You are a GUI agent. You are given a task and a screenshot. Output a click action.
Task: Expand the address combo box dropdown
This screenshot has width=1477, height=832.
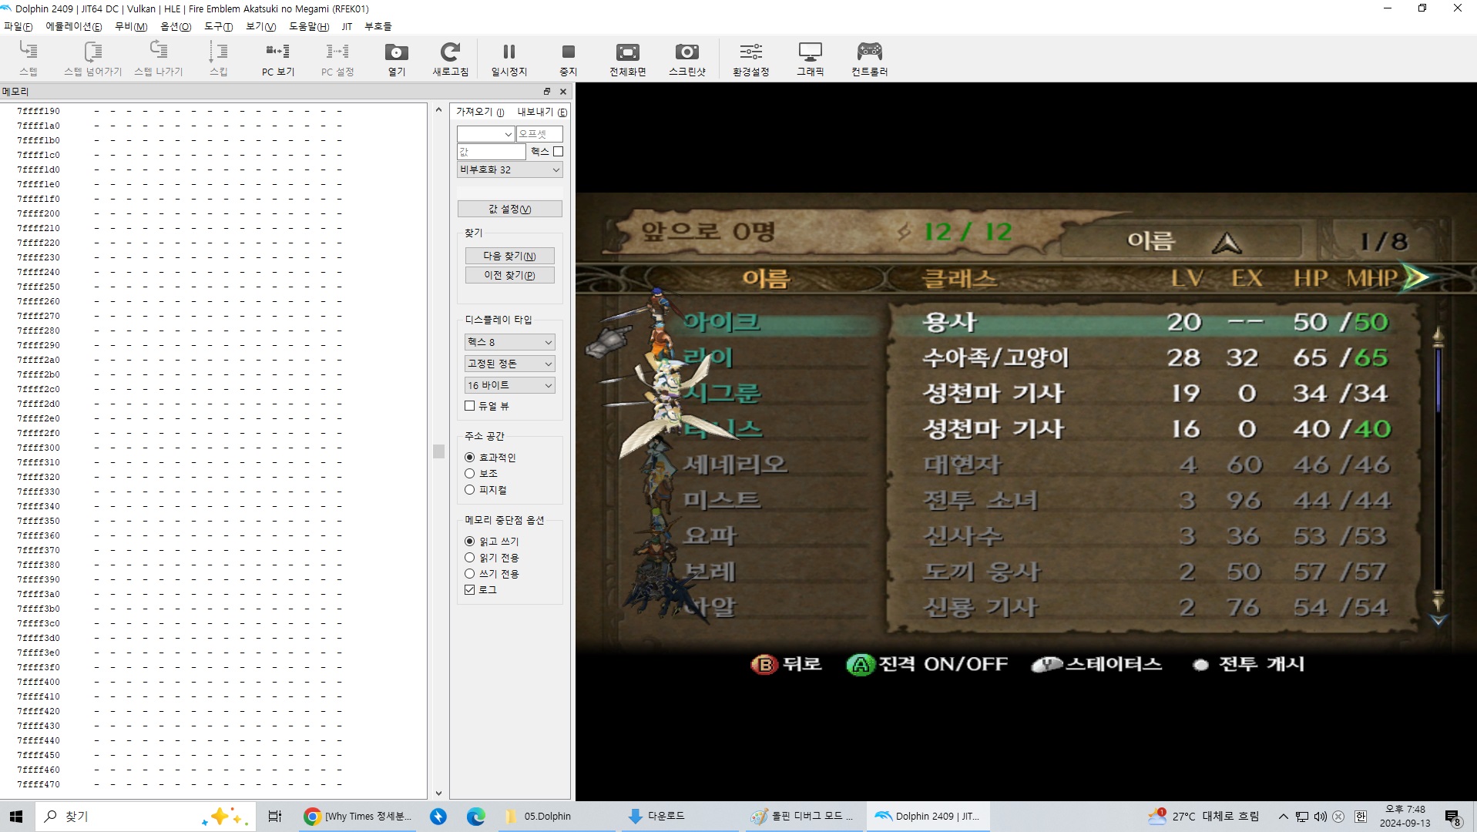pyautogui.click(x=508, y=134)
